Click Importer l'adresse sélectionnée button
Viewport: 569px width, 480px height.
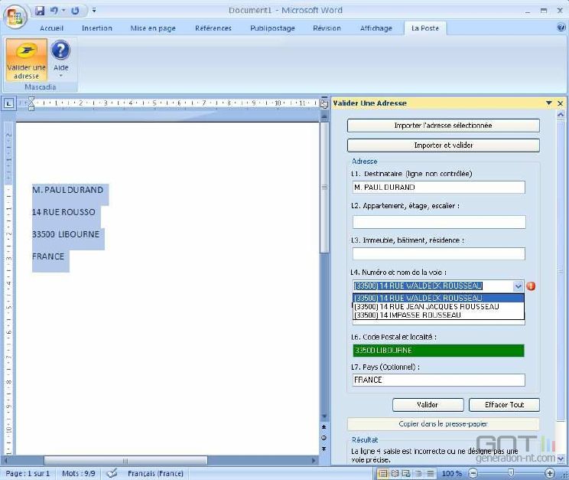pyautogui.click(x=443, y=126)
